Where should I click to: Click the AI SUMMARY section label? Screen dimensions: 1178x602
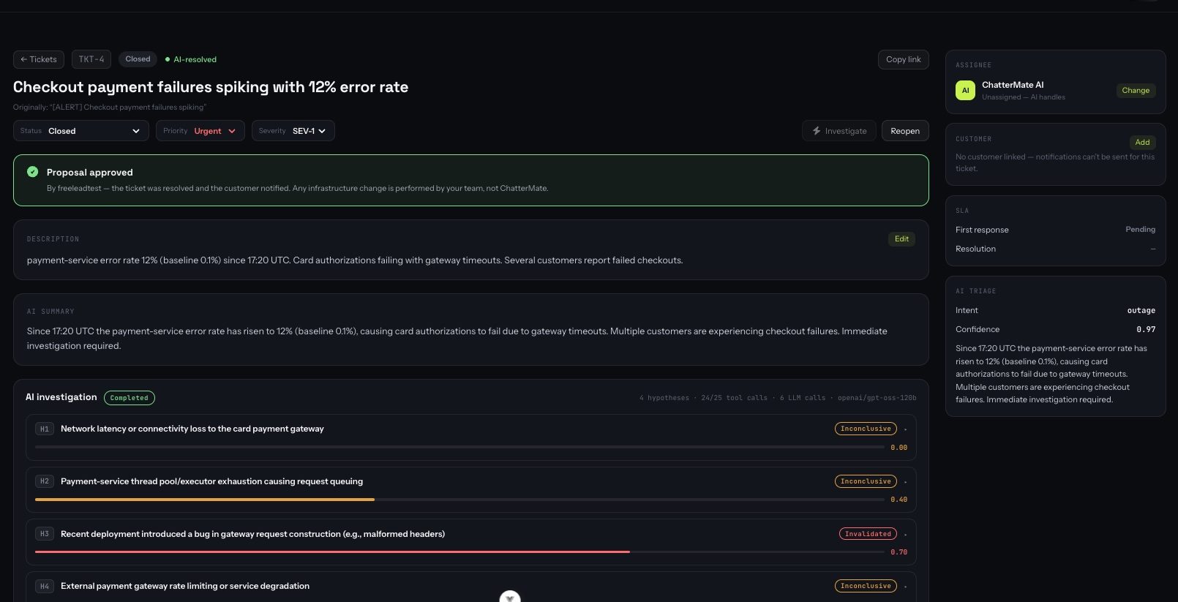click(50, 312)
